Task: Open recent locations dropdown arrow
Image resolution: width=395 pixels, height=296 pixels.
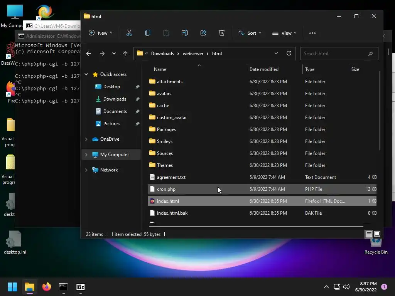Action: (x=114, y=54)
